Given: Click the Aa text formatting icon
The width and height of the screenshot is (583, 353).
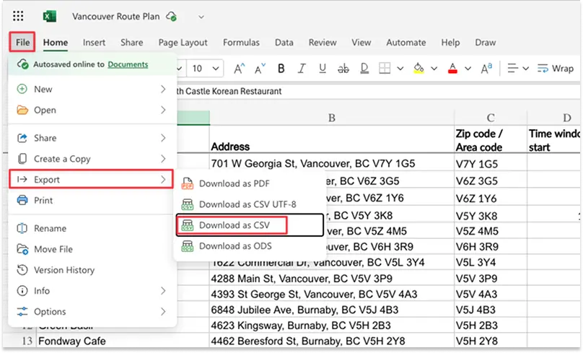Looking at the screenshot, I should [486, 69].
